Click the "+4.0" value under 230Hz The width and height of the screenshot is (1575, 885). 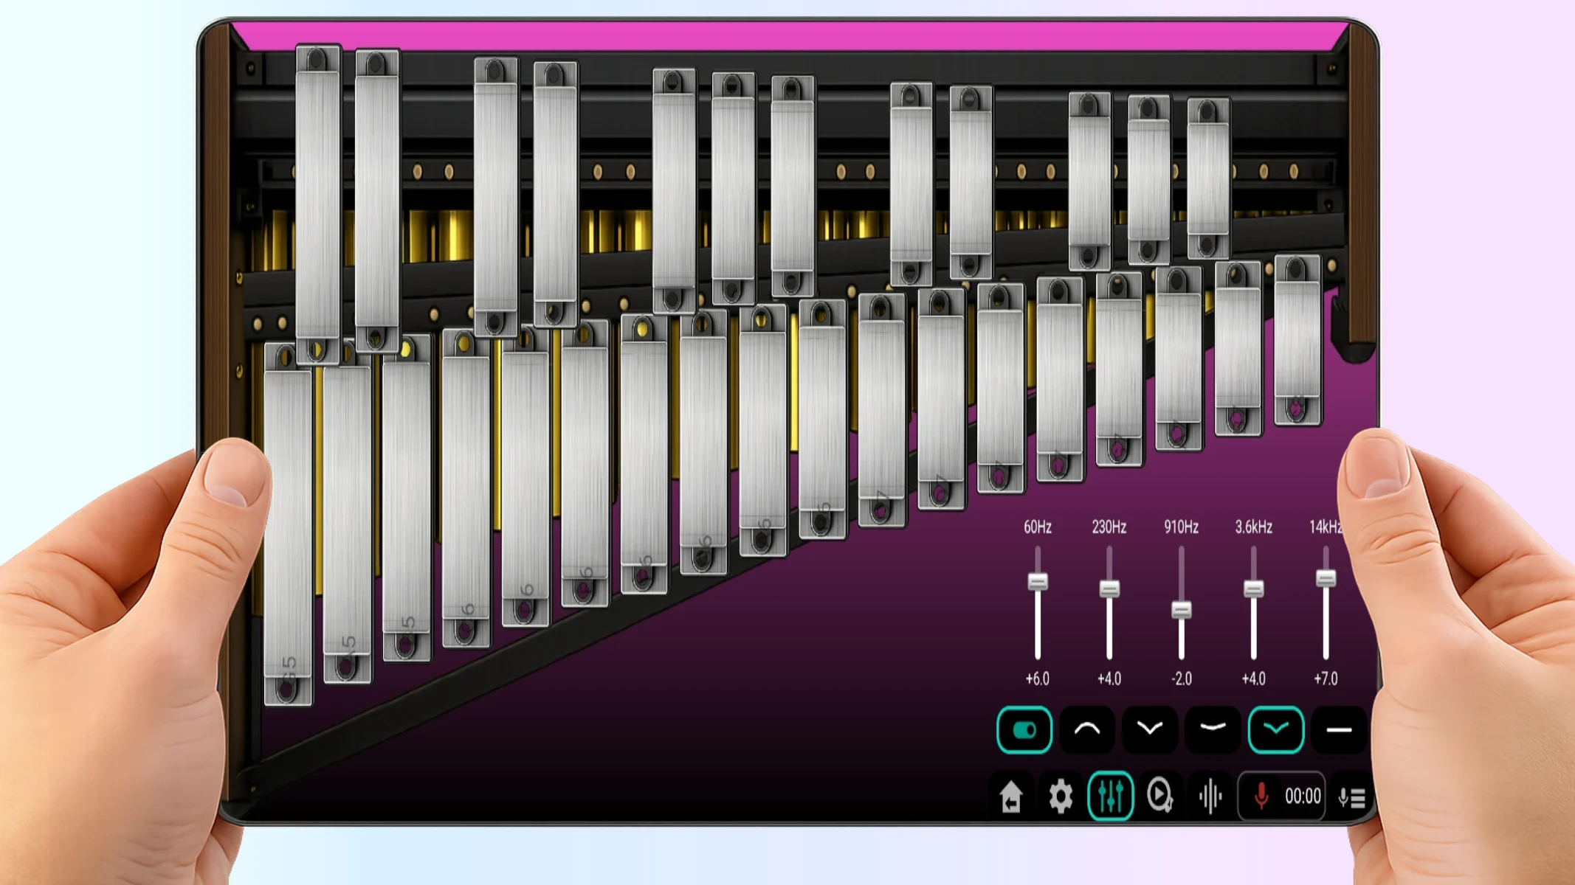(x=1109, y=678)
